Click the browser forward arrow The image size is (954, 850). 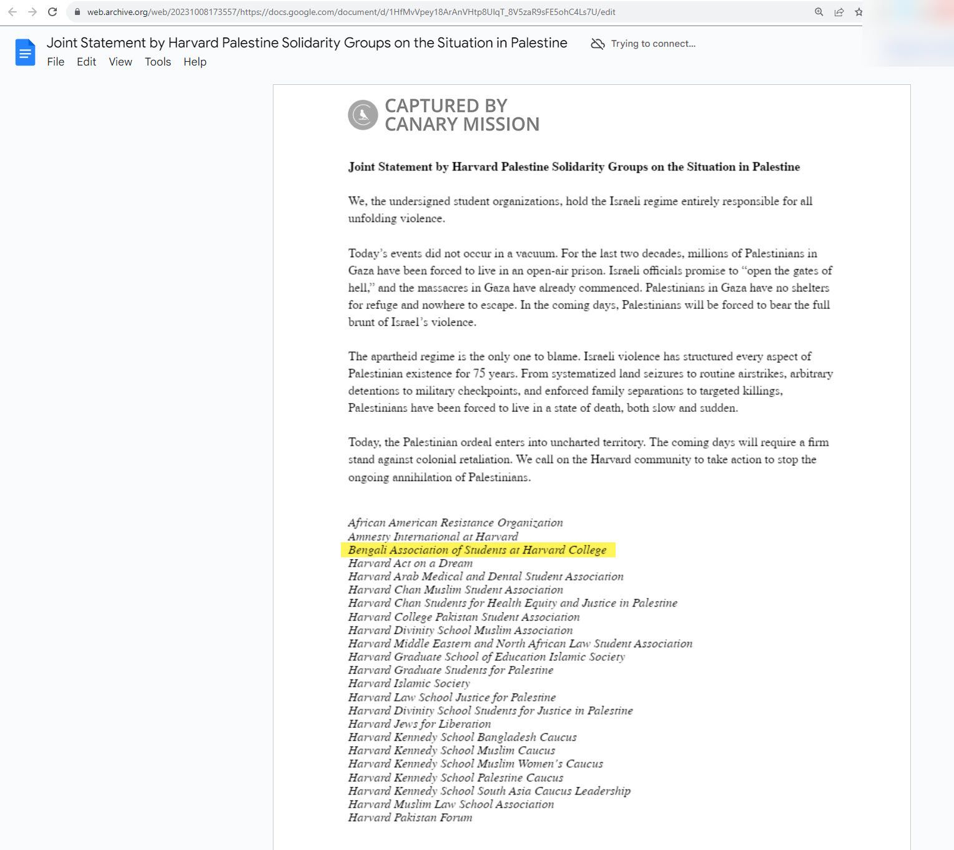coord(32,12)
